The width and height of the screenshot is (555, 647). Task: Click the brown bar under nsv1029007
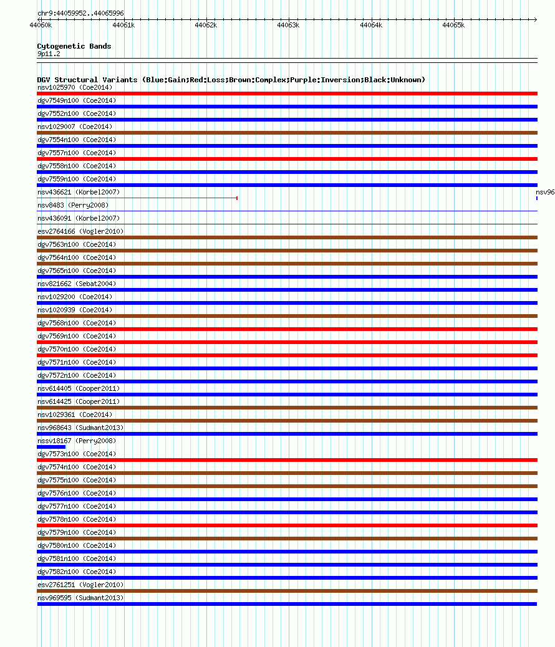pyautogui.click(x=287, y=133)
